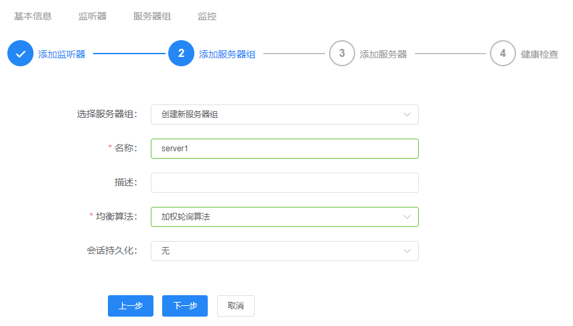
Task: Select the 添加服务器组 step label
Action: tap(227, 54)
